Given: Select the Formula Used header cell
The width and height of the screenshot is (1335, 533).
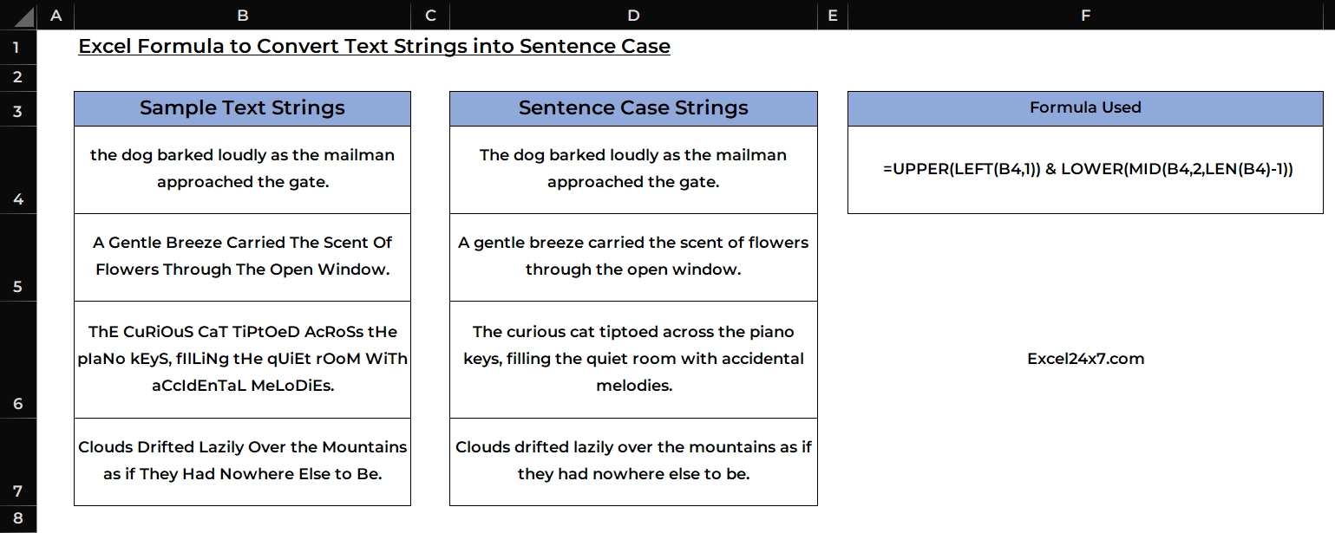Looking at the screenshot, I should click(x=1083, y=107).
